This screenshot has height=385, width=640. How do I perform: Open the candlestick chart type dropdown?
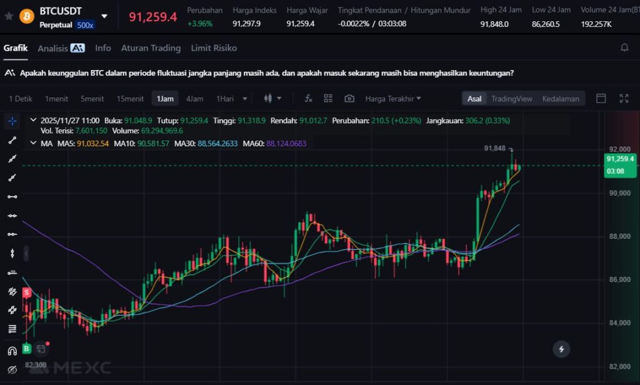pyautogui.click(x=272, y=99)
